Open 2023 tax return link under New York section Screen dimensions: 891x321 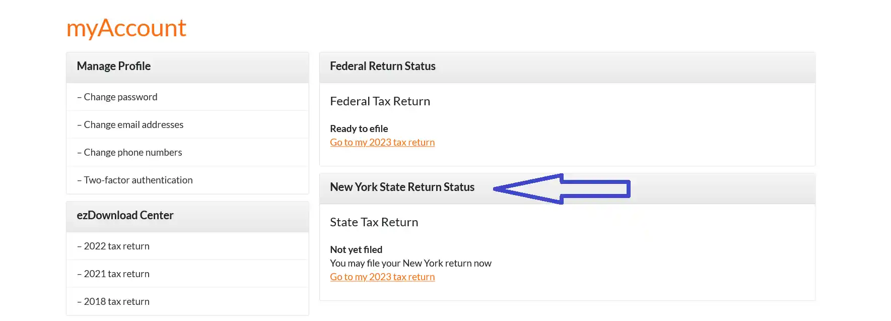click(x=382, y=277)
